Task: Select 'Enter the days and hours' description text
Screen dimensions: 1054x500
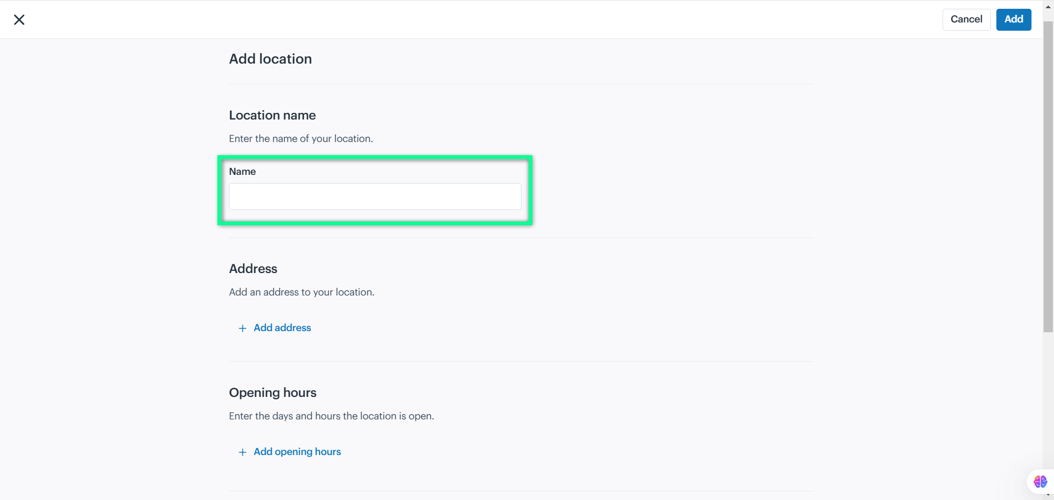Action: click(332, 416)
